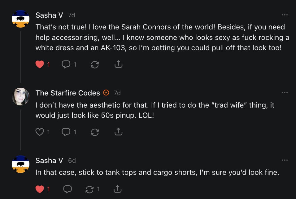The height and width of the screenshot is (199, 296).
Task: Open more options on Sasha V's last comment
Action: (x=285, y=160)
